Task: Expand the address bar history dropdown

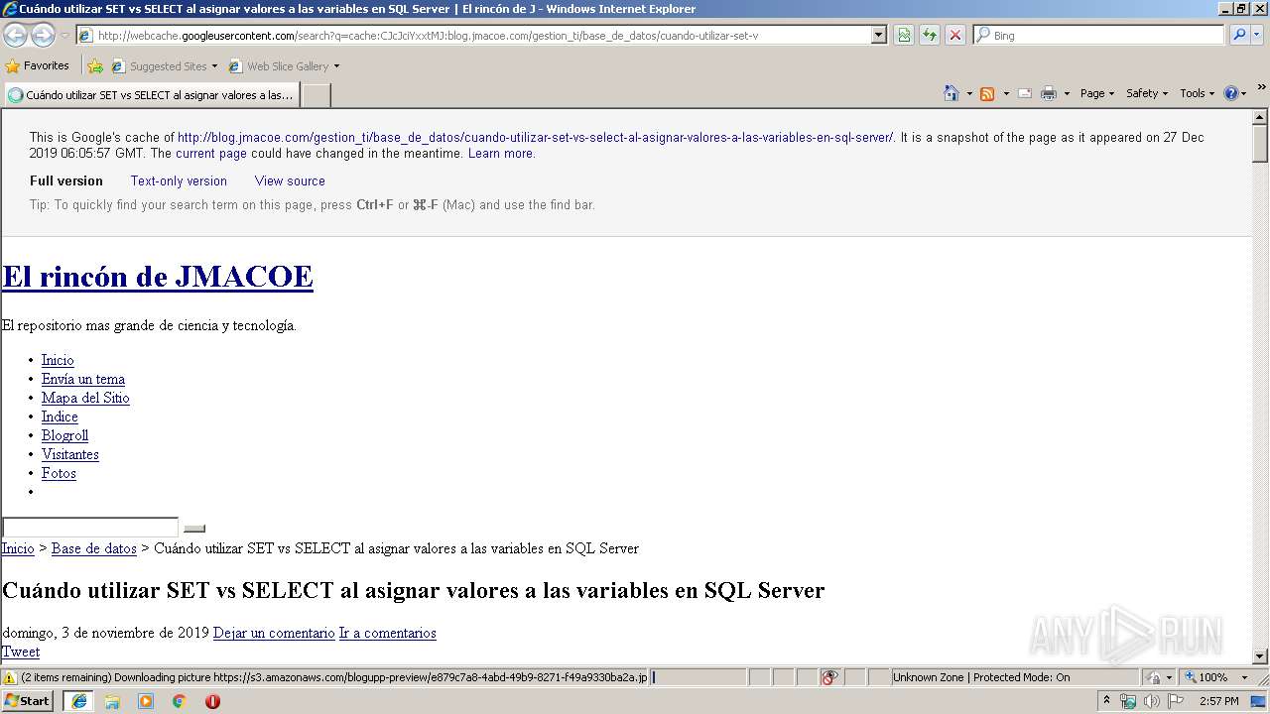Action: (x=879, y=35)
